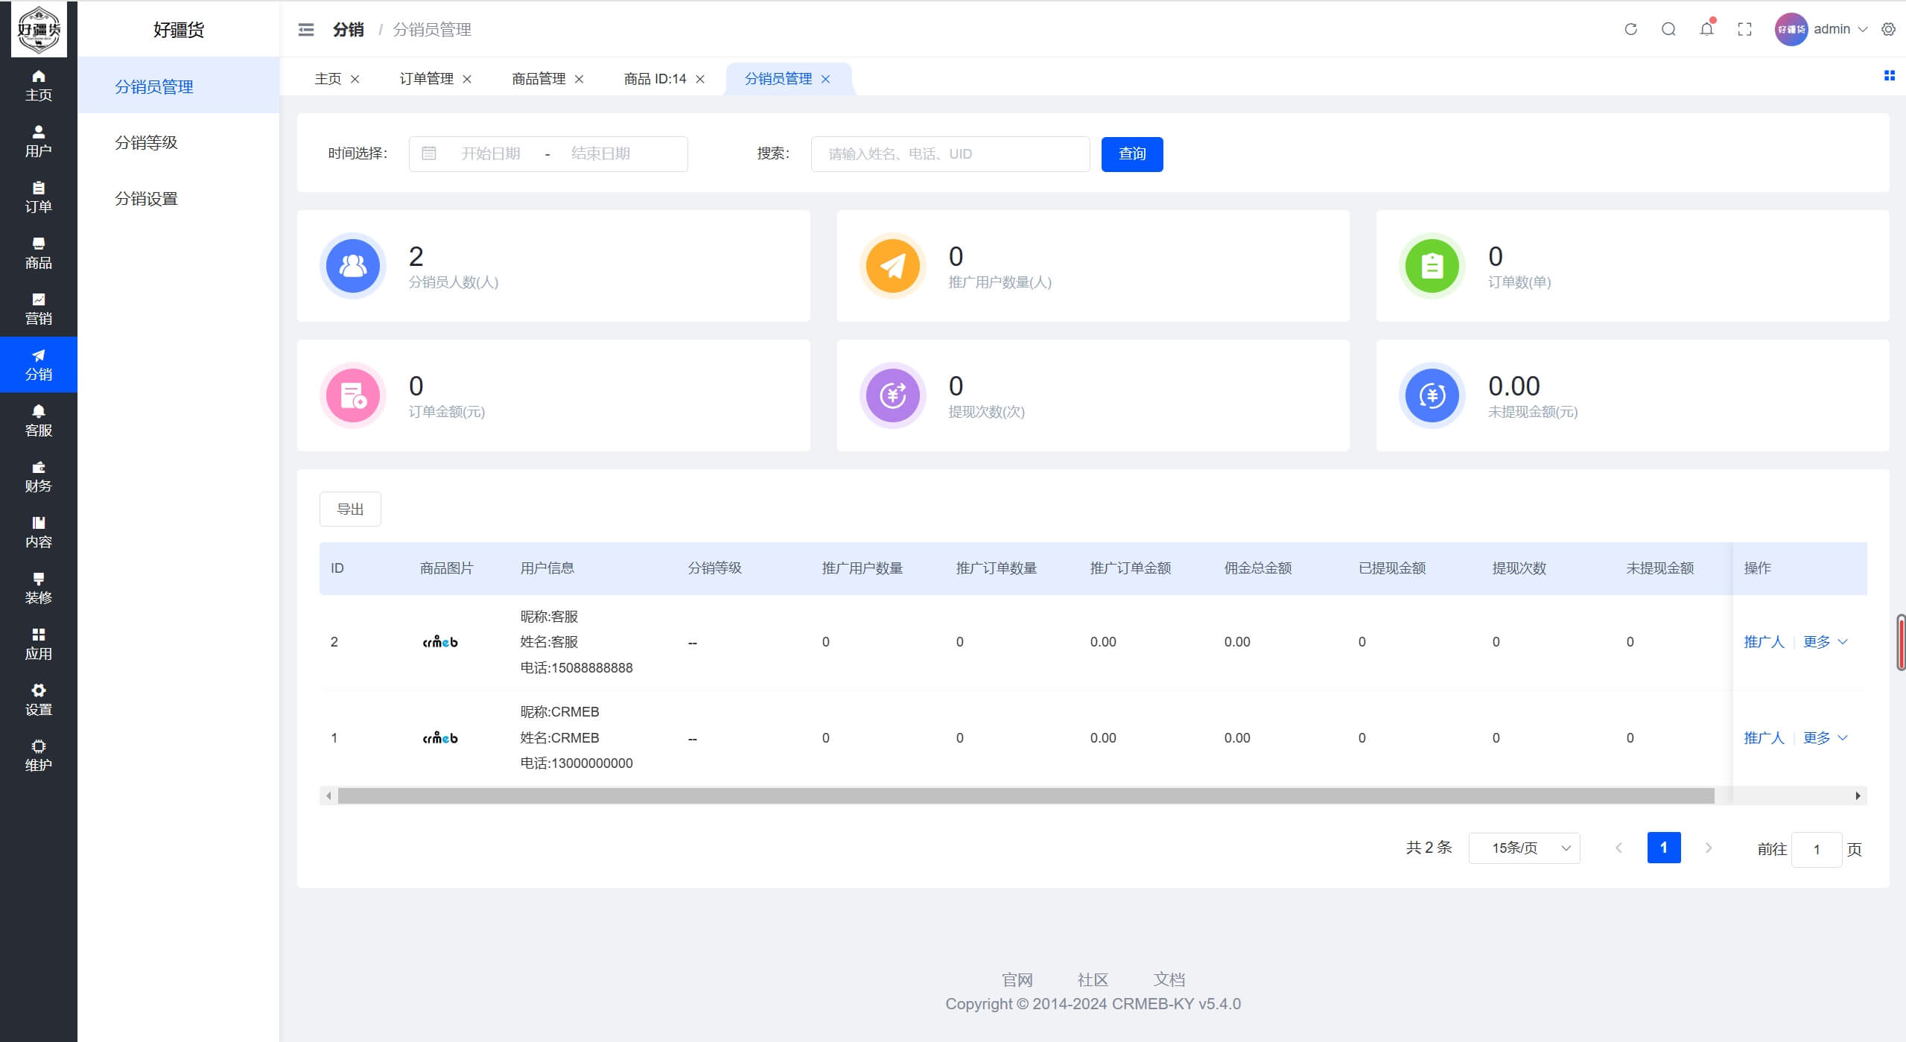Switch to the 订单管理 tab
The width and height of the screenshot is (1906, 1042).
(x=426, y=79)
